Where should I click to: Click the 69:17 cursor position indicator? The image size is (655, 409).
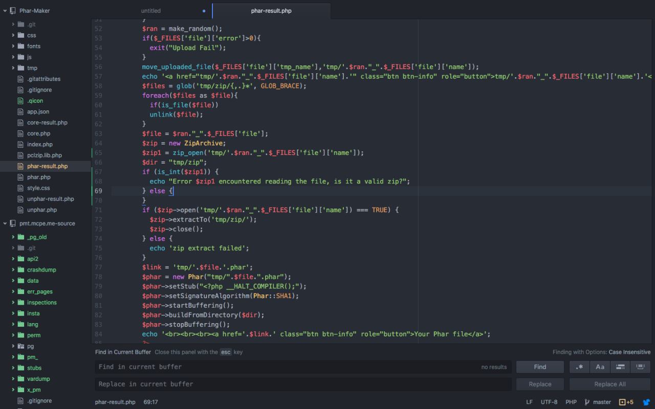tap(150, 402)
